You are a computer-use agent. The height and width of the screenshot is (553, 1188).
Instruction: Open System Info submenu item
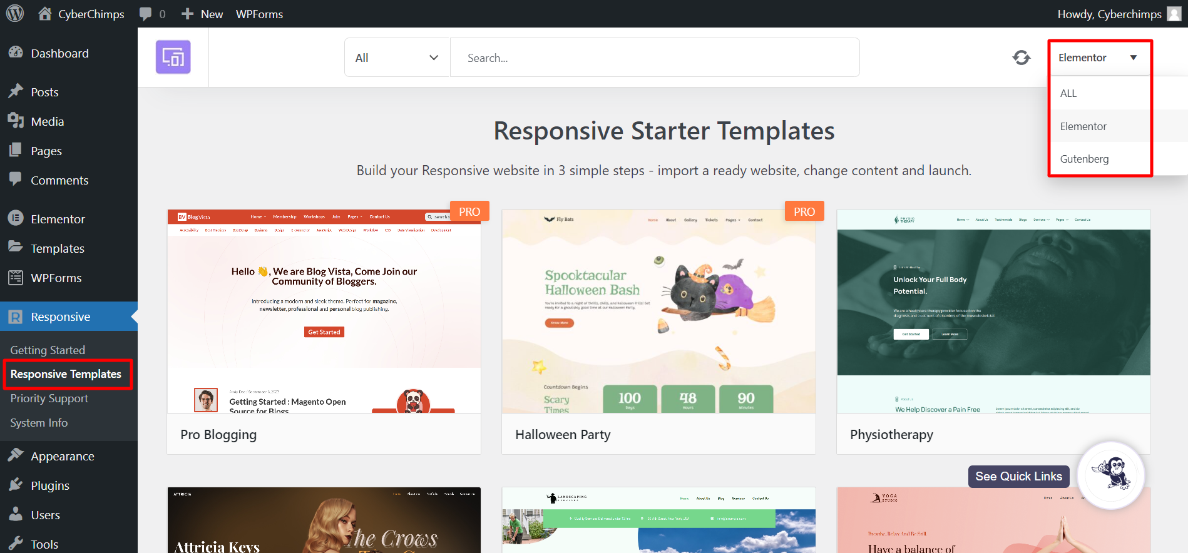tap(39, 423)
